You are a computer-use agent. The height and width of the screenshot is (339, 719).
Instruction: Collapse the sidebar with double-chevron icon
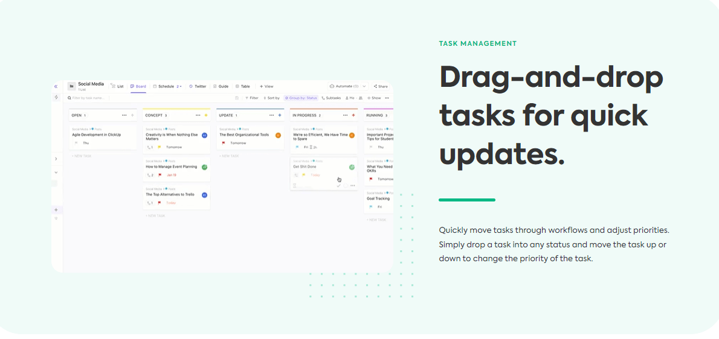pos(56,86)
